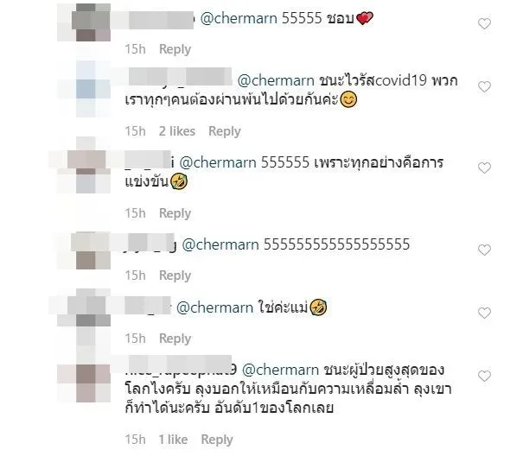Open @chermarn mention in 'ใช่ค่ะแม่' comment

214,307
